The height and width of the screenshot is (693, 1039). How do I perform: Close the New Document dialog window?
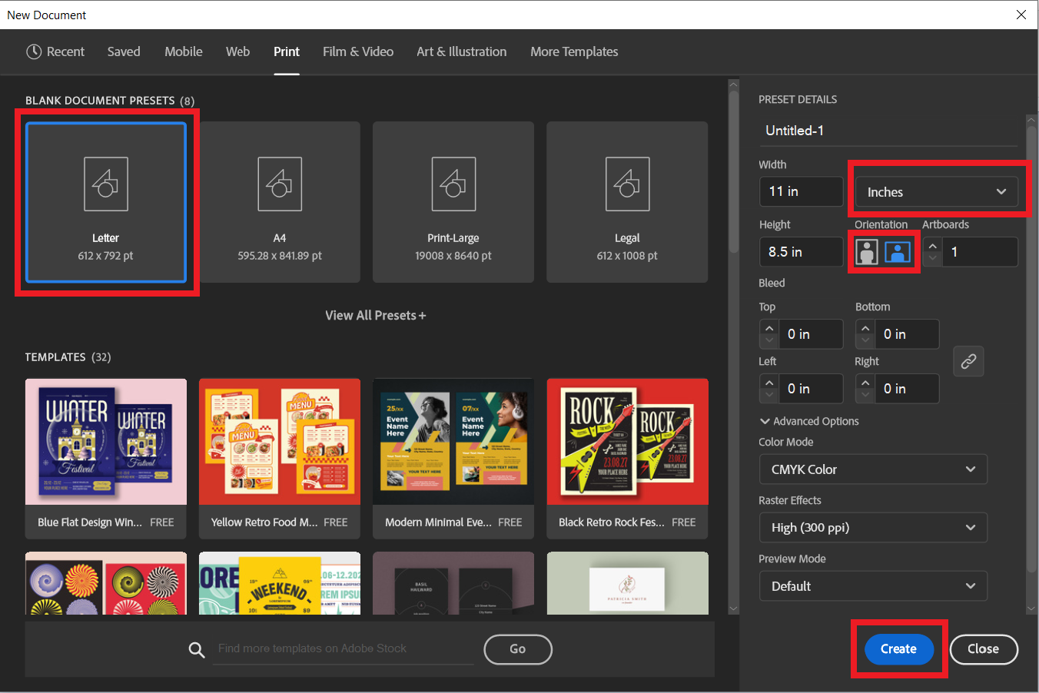[x=1021, y=15]
